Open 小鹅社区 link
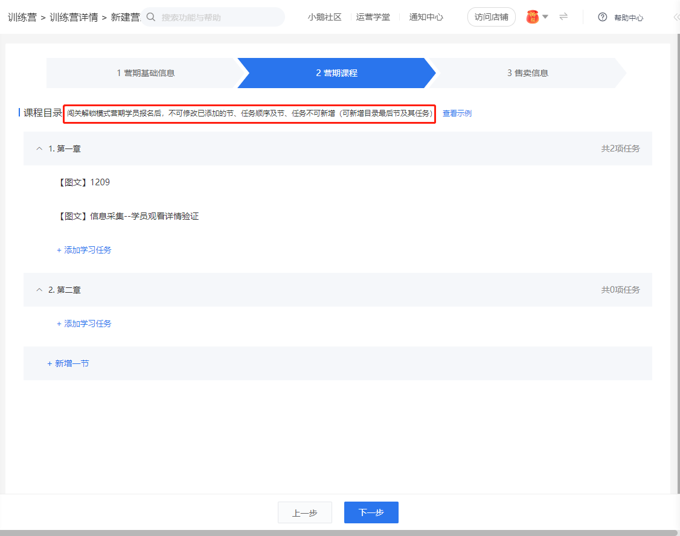The height and width of the screenshot is (536, 680). click(324, 17)
